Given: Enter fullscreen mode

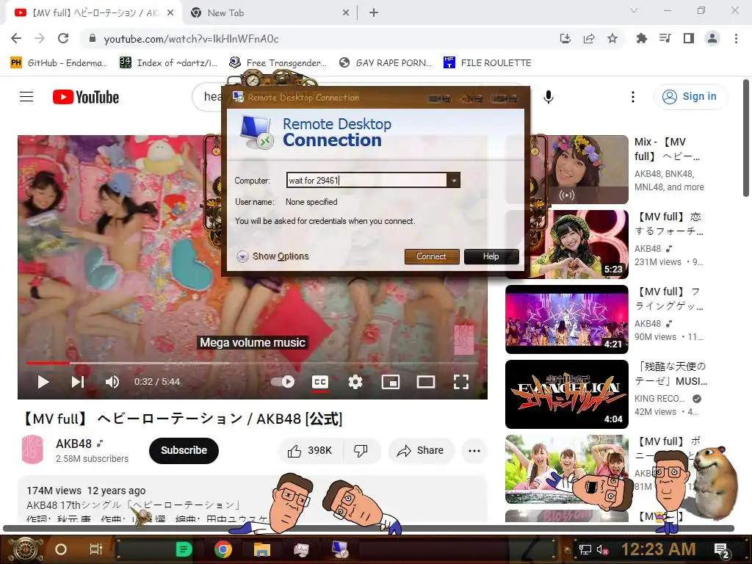Looking at the screenshot, I should [461, 382].
